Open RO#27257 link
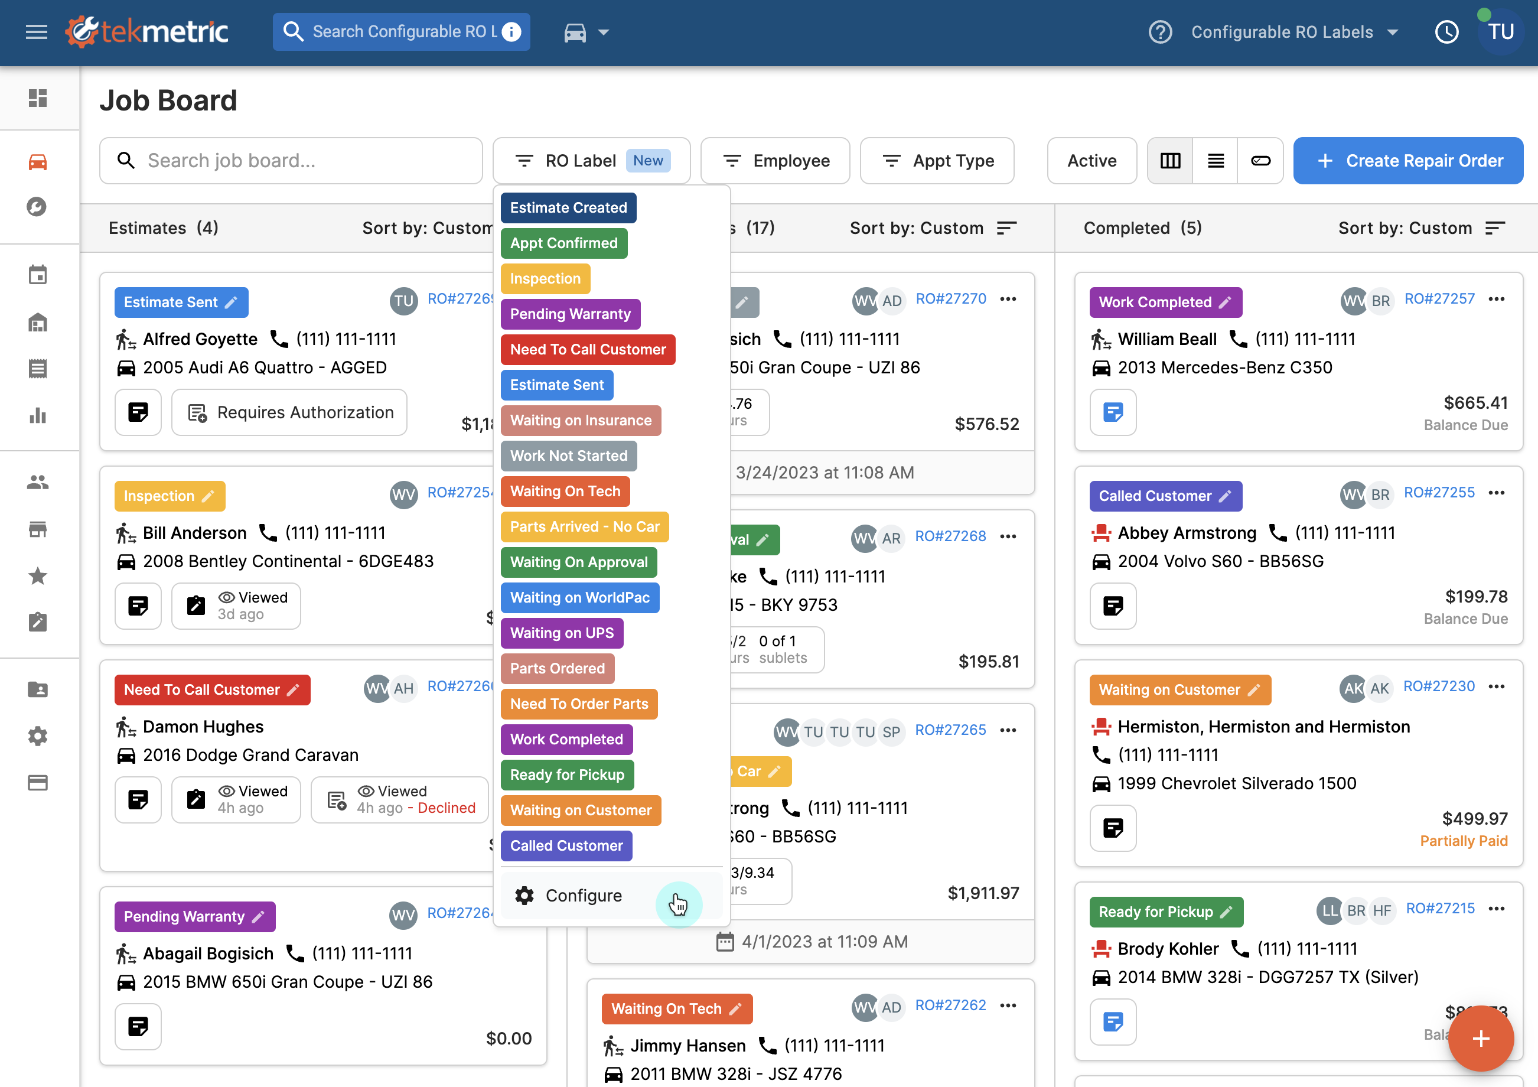Viewport: 1538px width, 1087px height. pyautogui.click(x=1439, y=299)
